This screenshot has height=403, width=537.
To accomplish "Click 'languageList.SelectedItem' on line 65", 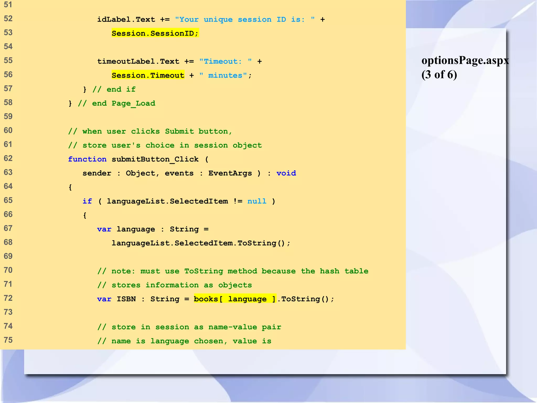I will [167, 201].
